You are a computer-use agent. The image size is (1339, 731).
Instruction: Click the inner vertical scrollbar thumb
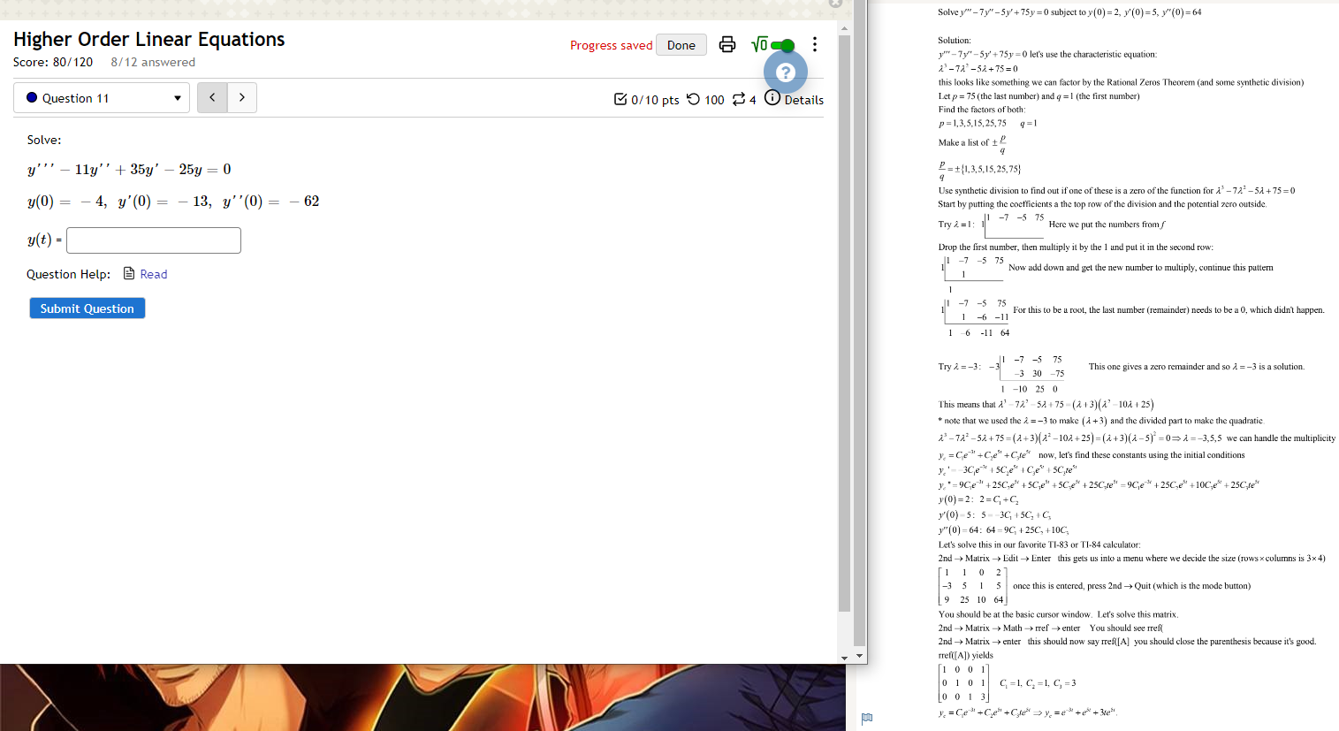[845, 324]
